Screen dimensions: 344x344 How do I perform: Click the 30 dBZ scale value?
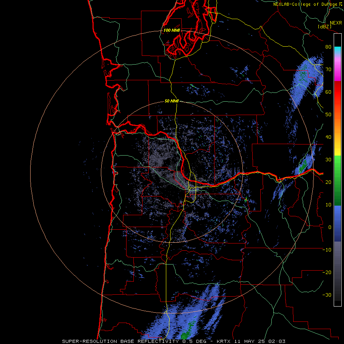coord(328,160)
